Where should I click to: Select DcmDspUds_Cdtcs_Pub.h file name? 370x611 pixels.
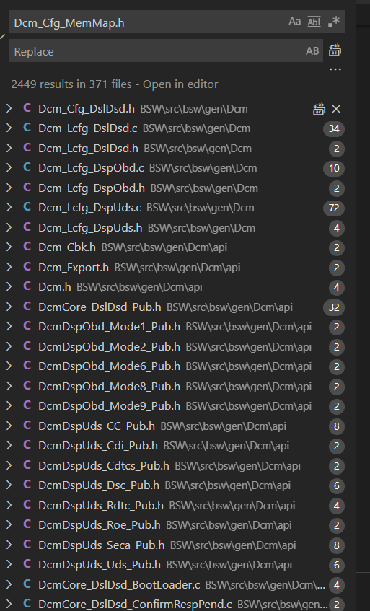point(104,466)
